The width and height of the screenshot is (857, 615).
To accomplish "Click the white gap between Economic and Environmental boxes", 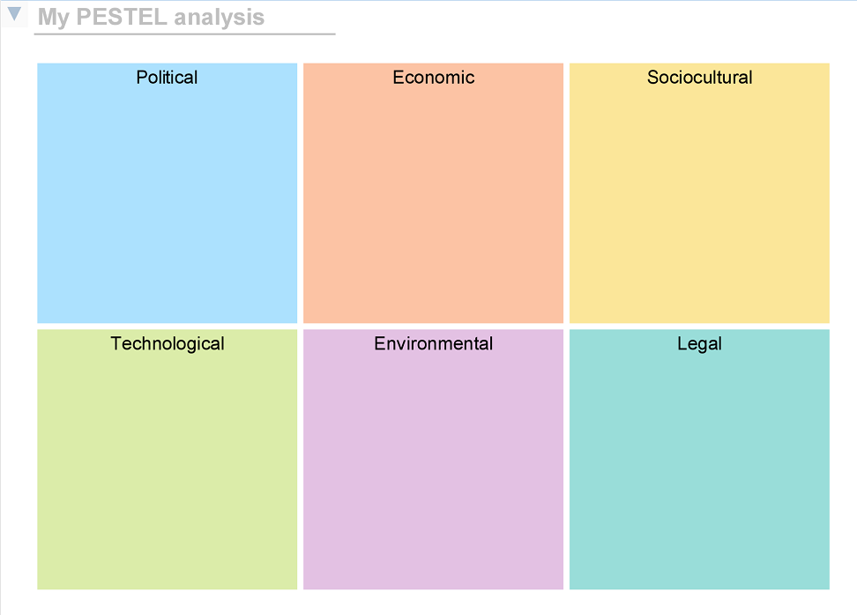I will (433, 326).
